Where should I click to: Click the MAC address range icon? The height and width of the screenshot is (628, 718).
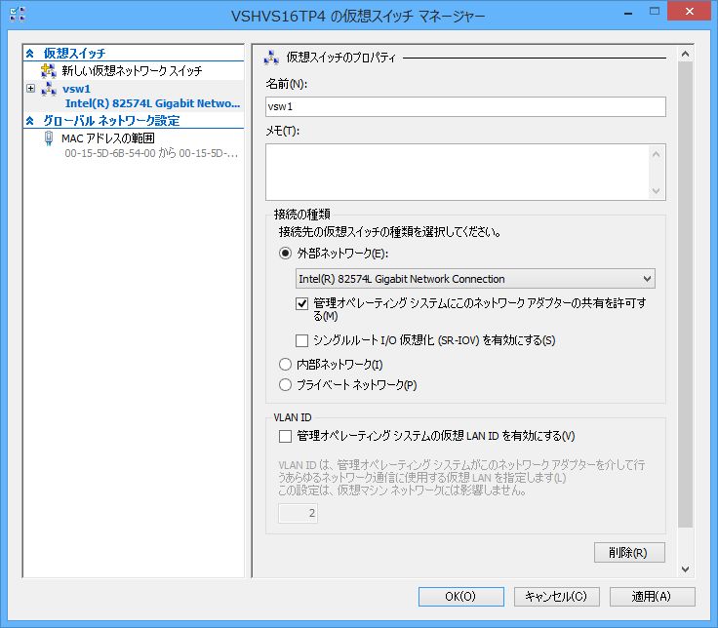(49, 138)
